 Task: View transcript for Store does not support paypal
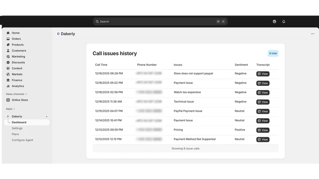(263, 74)
